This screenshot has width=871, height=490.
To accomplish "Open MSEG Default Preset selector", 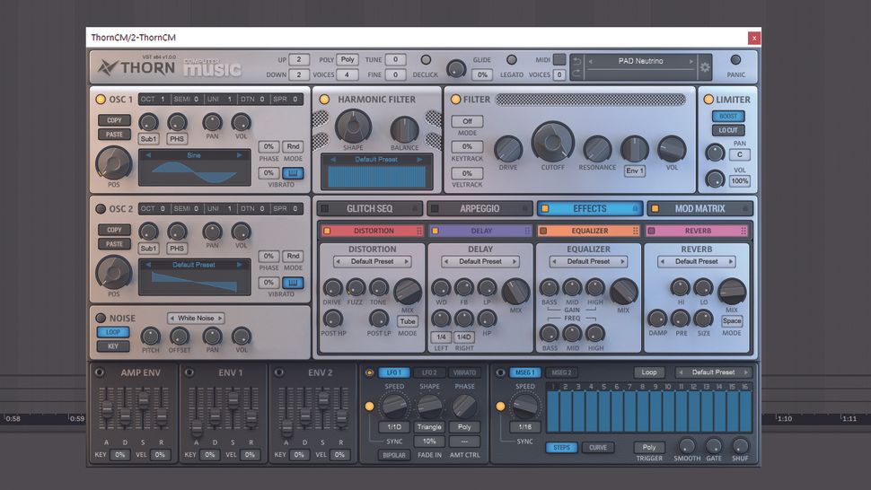I will pyautogui.click(x=713, y=372).
